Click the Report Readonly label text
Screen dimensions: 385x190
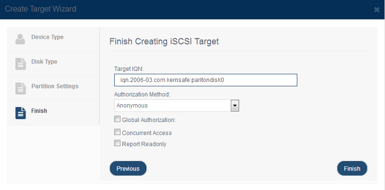pyautogui.click(x=144, y=144)
